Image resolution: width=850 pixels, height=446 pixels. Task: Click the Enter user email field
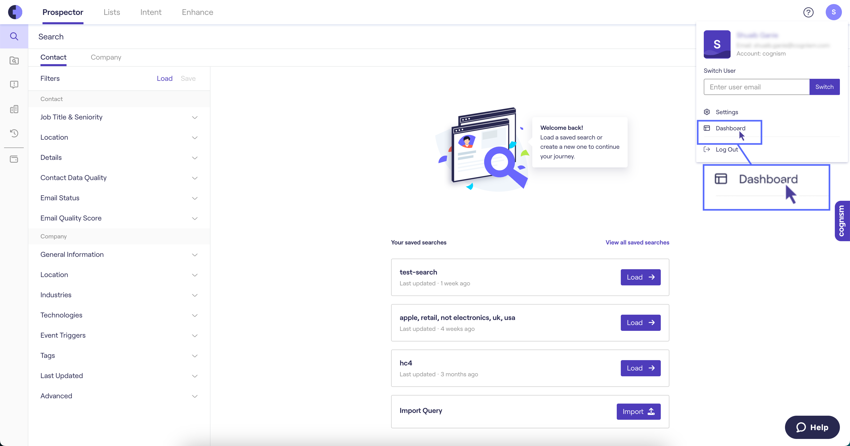pyautogui.click(x=756, y=87)
